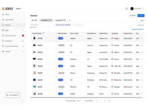Open row actions menu for 06241
Image resolution: width=147 pixels, height=110 pixels.
142,45
